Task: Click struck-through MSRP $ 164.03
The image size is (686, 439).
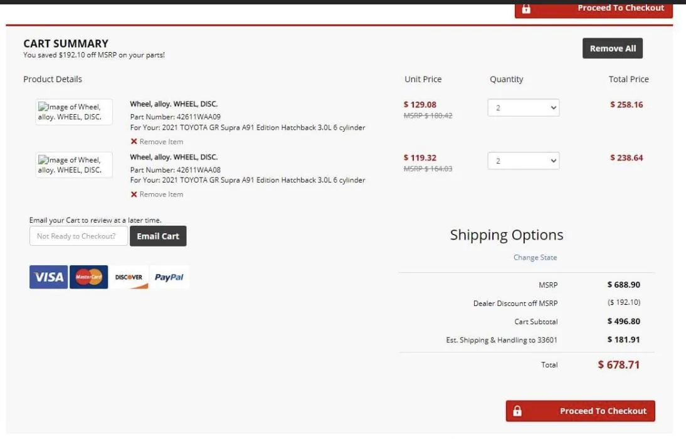Action: [428, 169]
